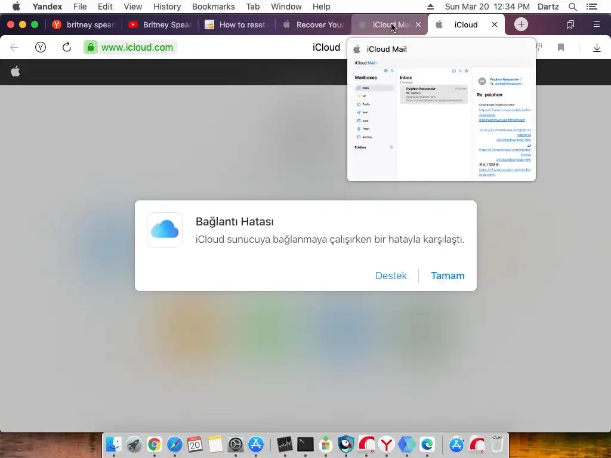Viewport: 611px width, 458px height.
Task: Open the Yandex application menu
Action: [47, 7]
